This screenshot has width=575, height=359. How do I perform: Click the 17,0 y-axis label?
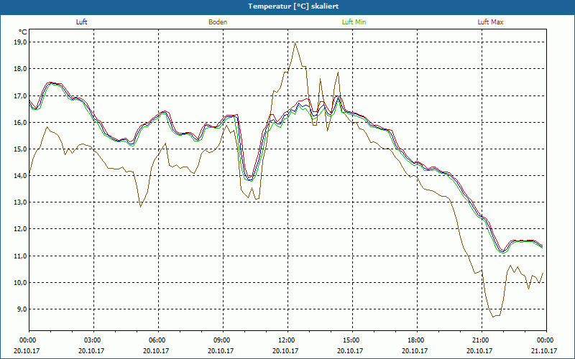pos(21,96)
